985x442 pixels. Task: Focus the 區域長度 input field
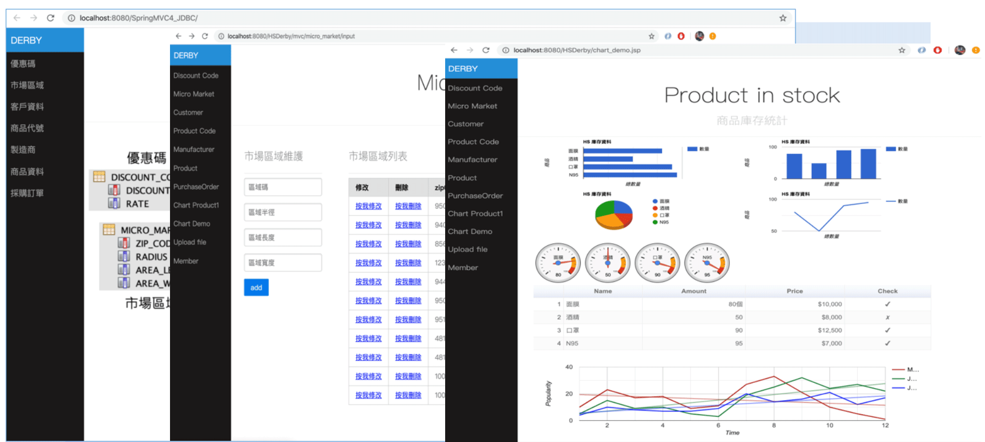[x=283, y=237]
